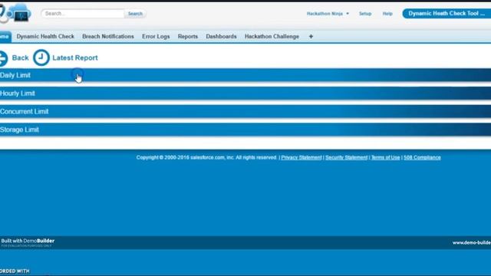Screen dimensions: 491x276
Task: Open the Security Statement link
Action: click(346, 157)
